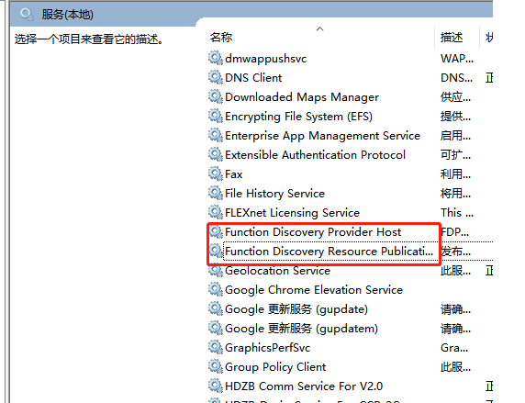This screenshot has height=403, width=525.
Task: Click the DNS... description cell
Action: tap(456, 78)
